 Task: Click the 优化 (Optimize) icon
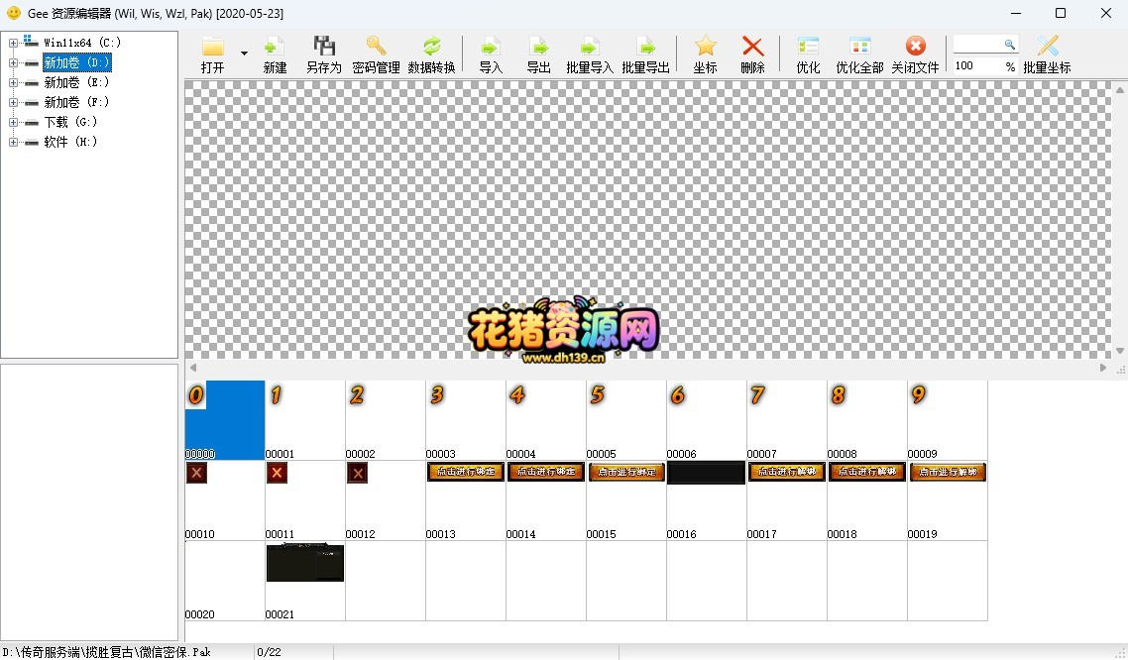[808, 47]
